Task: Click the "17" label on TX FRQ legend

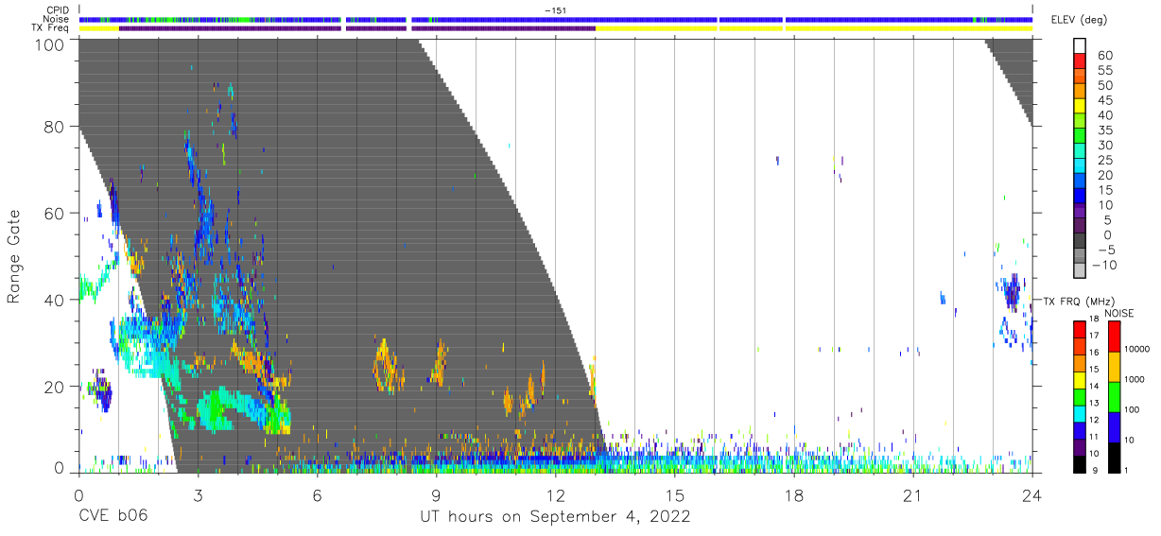Action: tap(1093, 336)
